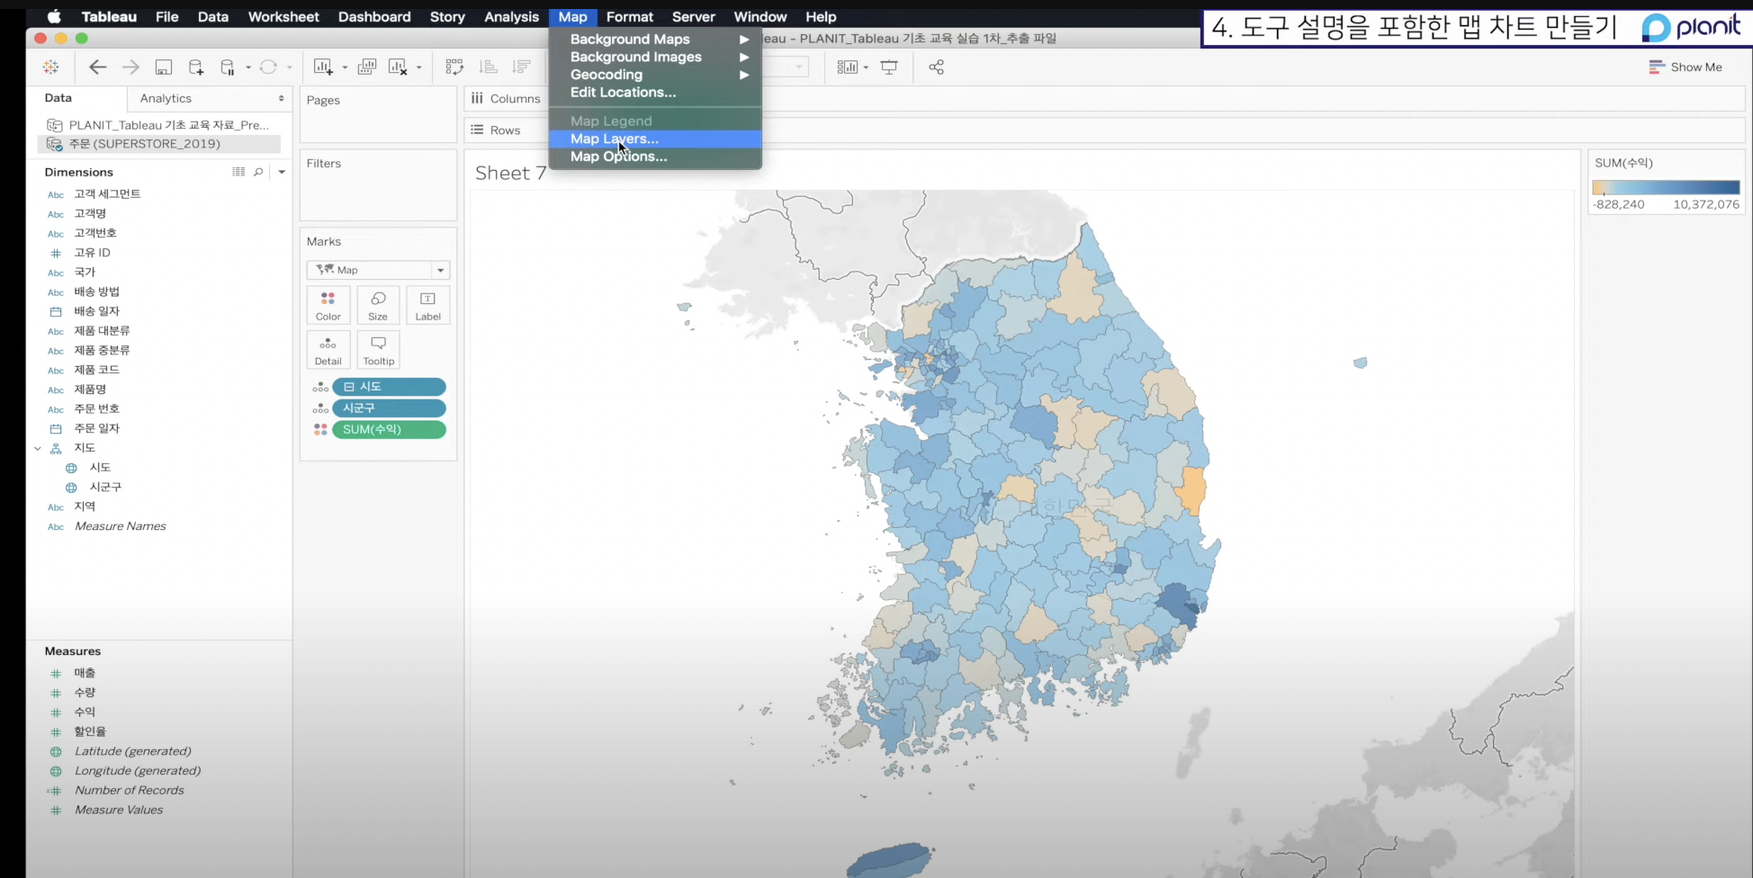The image size is (1753, 878).
Task: Click the SUM(수익) pill on Marks
Action: pos(389,430)
